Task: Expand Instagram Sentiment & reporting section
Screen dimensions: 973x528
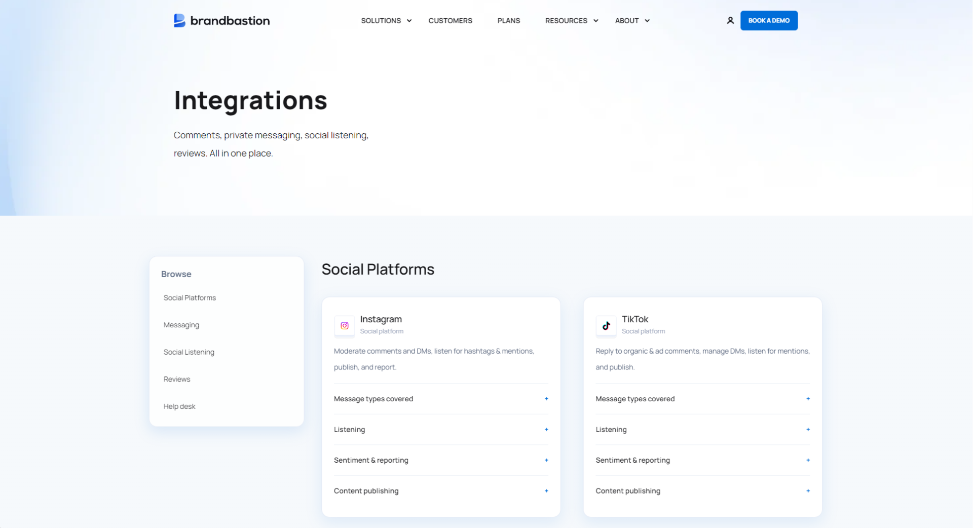Action: (371, 460)
